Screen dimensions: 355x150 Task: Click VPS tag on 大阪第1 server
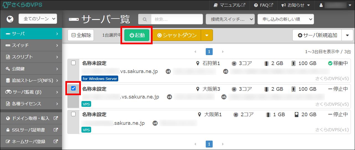[86, 130]
